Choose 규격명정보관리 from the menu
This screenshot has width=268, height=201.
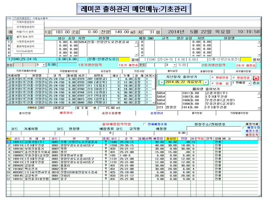pyautogui.click(x=25, y=27)
